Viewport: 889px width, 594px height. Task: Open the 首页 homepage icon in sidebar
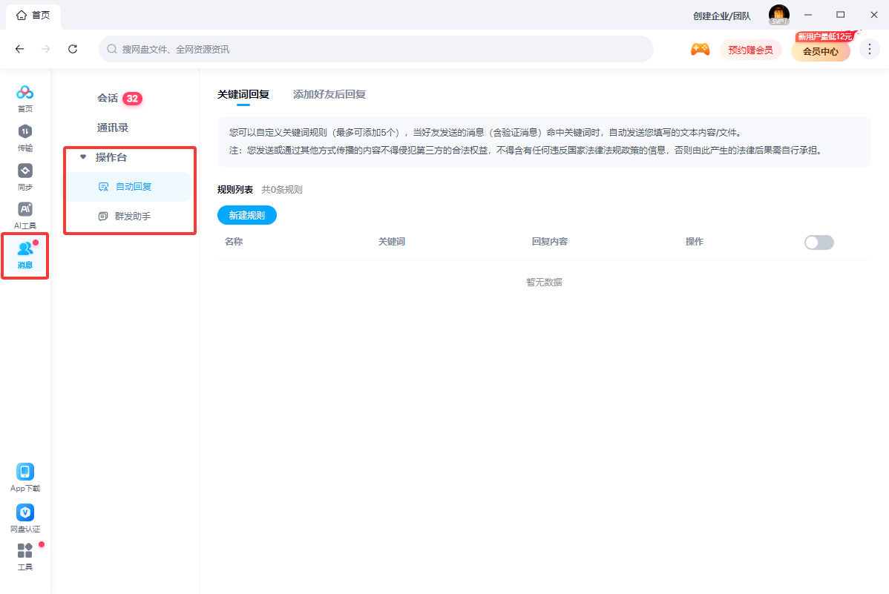[24, 93]
